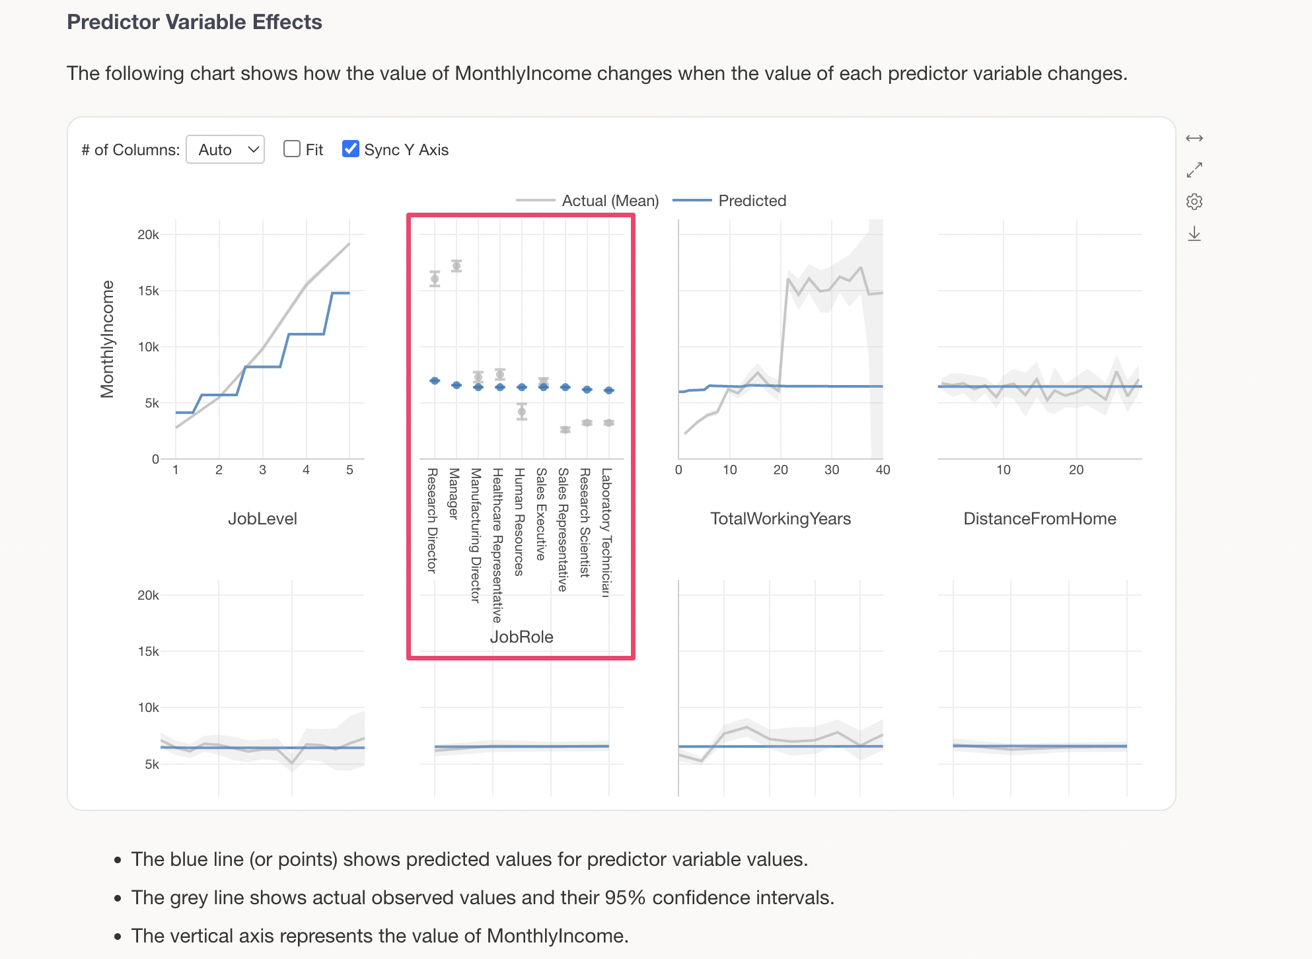Click the horizontal expand width icon

click(x=1194, y=138)
